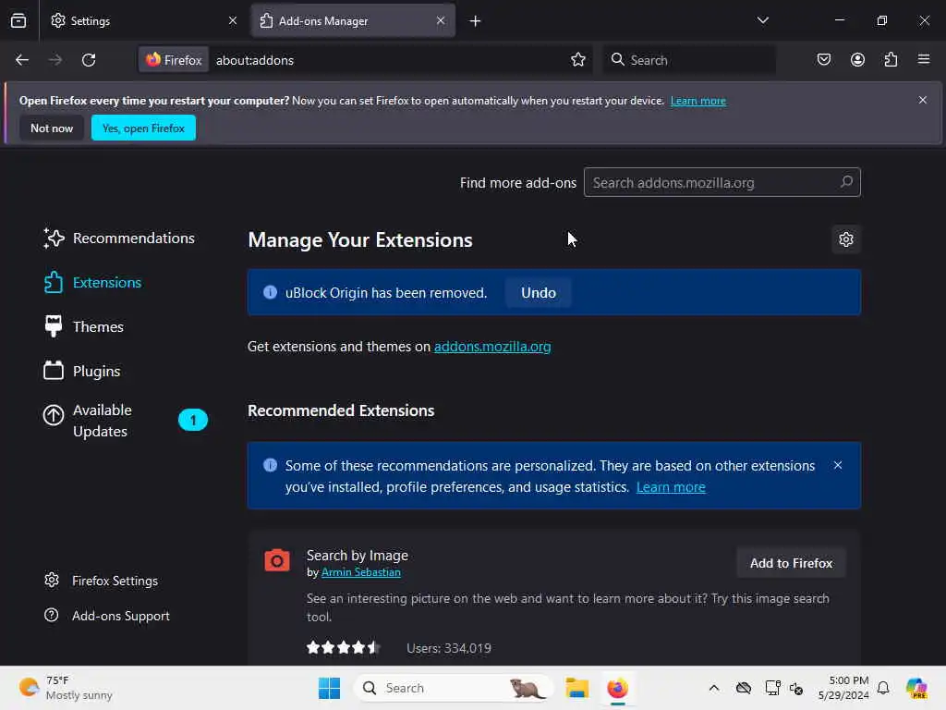Open Firefox View tab list icon
Viewport: 946px width, 710px height.
[18, 21]
